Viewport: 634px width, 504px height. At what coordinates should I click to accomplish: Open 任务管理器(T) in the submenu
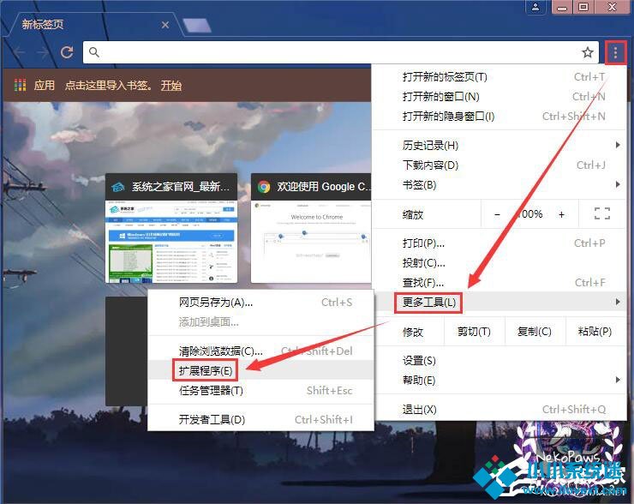pos(260,390)
